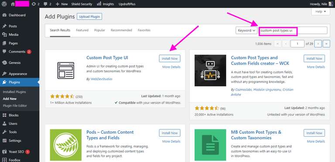
Task: Open the Custom Post Type UI title link
Action: pos(107,58)
